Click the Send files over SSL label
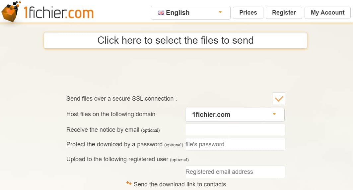This screenshot has width=353, height=190. 121,99
